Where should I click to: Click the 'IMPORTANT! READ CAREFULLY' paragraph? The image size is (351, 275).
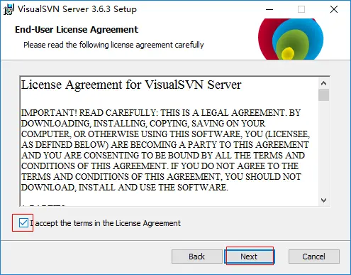point(165,150)
